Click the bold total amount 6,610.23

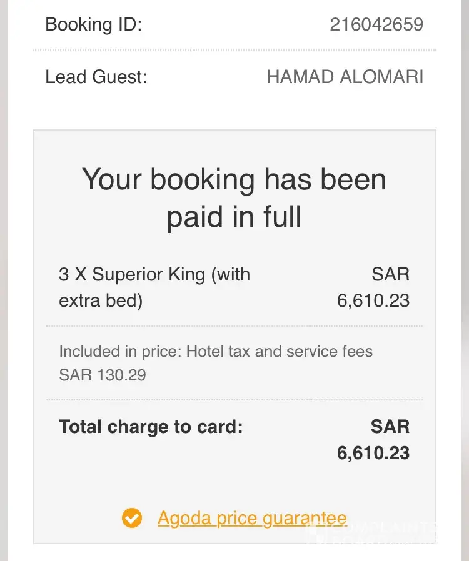point(373,453)
